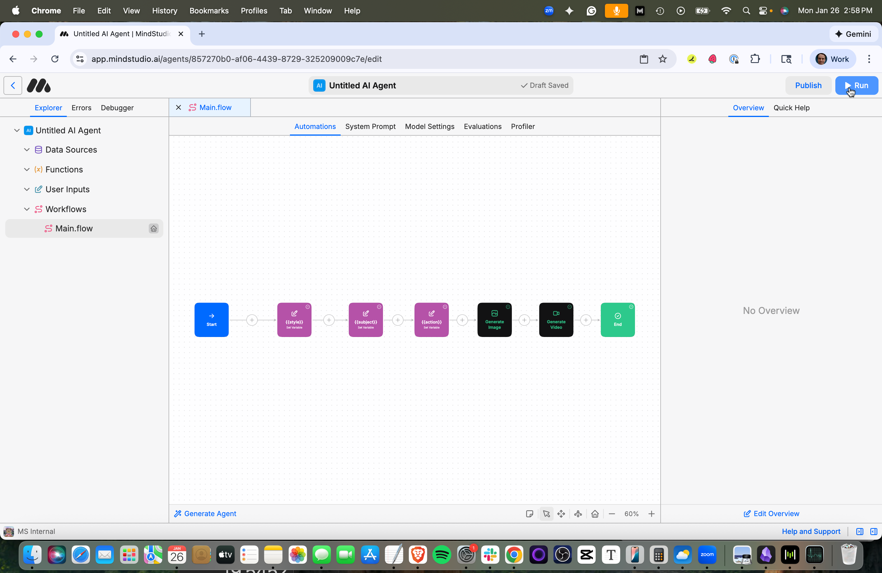Click the home fit-to-view icon in canvas toolbar

595,514
